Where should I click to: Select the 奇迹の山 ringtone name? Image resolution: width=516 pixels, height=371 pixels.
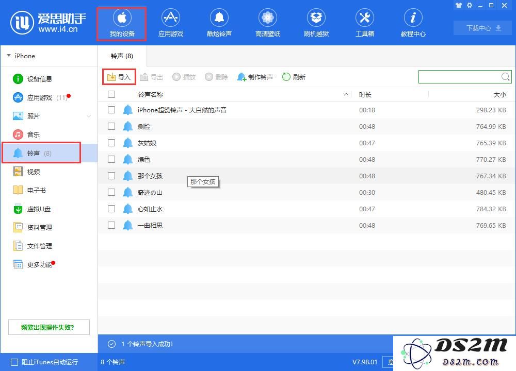[150, 193]
